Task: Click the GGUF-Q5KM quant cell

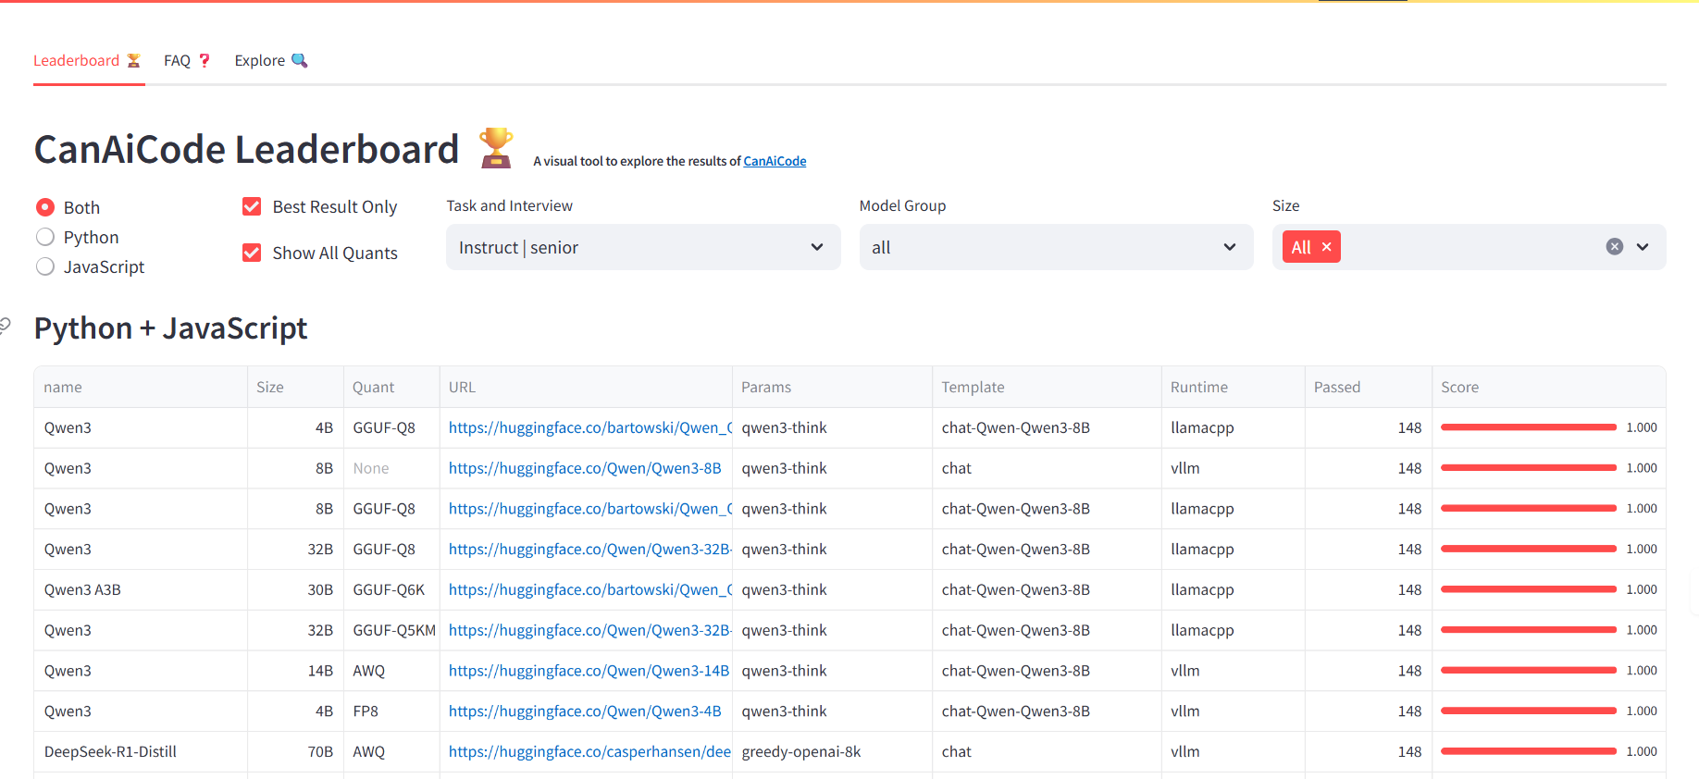Action: [x=391, y=630]
